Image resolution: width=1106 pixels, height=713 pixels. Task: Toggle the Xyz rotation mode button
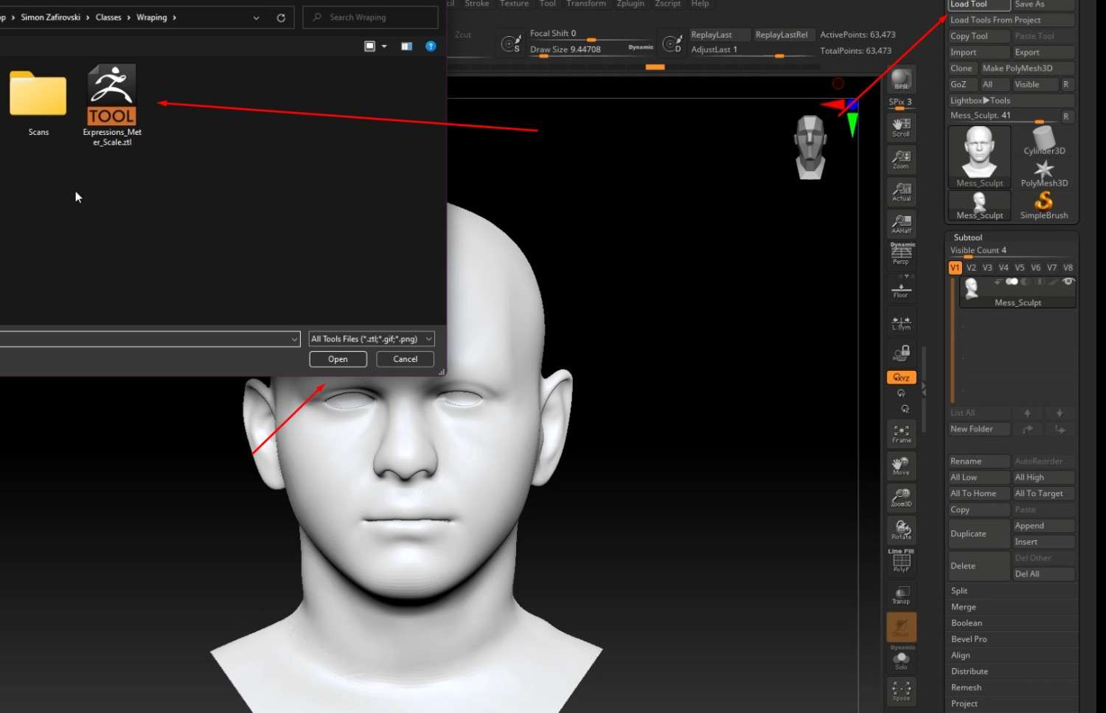coord(901,378)
